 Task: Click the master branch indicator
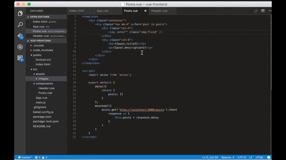(25, 157)
